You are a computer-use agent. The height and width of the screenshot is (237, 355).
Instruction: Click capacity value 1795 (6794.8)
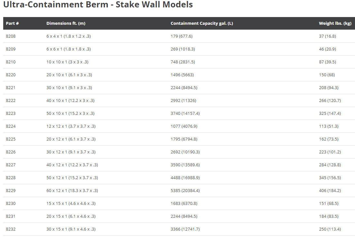pyautogui.click(x=184, y=139)
